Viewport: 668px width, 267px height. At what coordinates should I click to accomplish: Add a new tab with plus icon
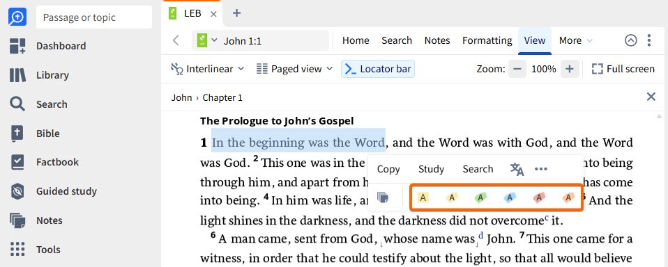tap(237, 13)
